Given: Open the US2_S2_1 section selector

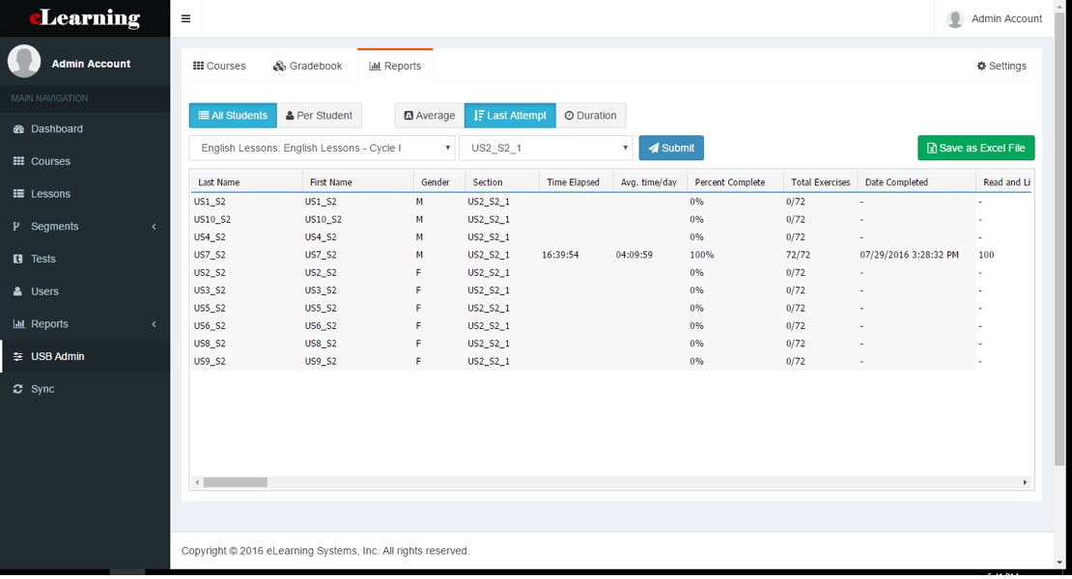Looking at the screenshot, I should click(x=546, y=148).
